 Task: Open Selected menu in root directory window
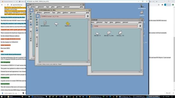click(41, 7)
